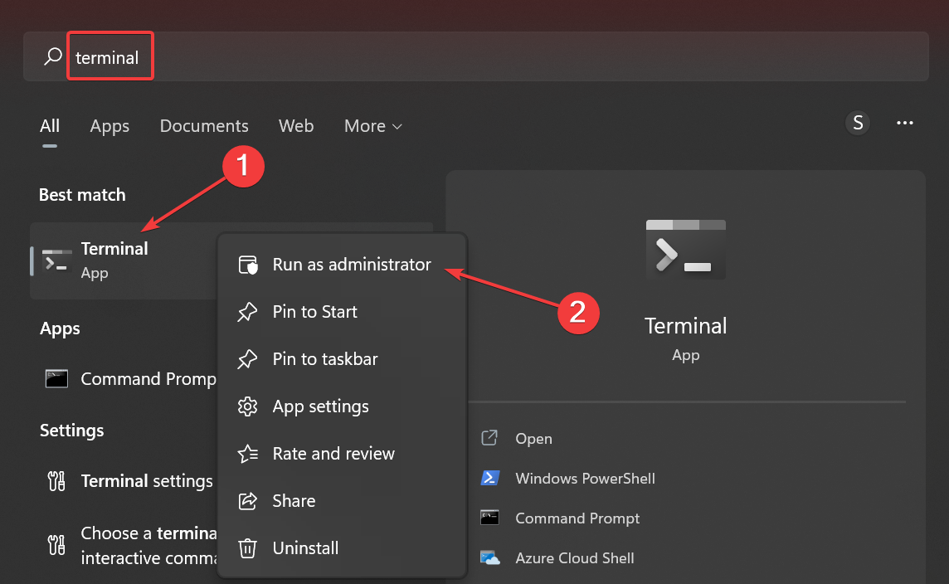This screenshot has height=584, width=949.
Task: Switch to the Apps tab
Action: coord(109,126)
